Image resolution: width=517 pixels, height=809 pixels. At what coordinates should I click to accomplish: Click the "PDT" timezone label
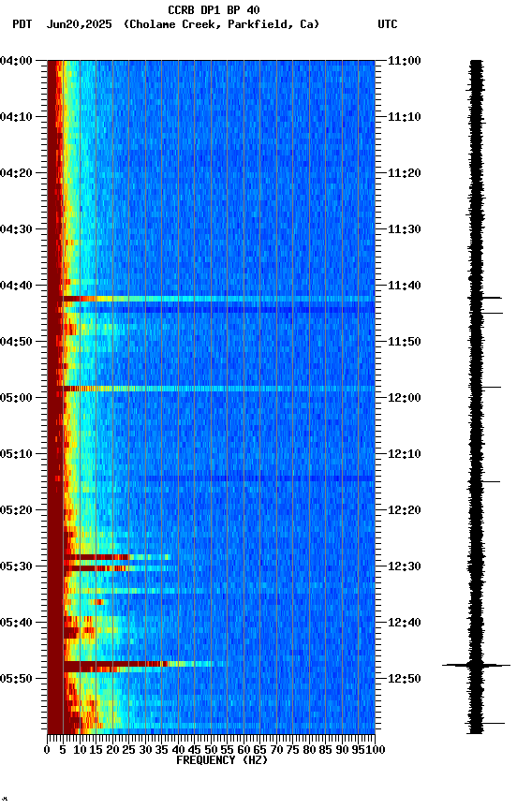tap(22, 24)
